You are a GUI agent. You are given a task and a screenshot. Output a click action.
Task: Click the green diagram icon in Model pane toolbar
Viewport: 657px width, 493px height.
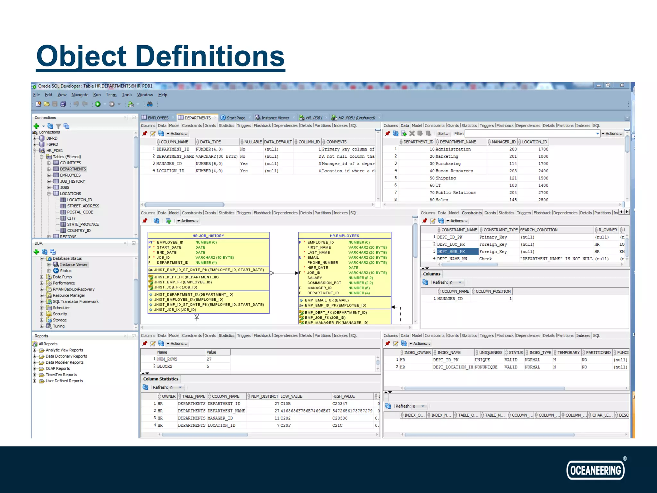click(x=168, y=221)
